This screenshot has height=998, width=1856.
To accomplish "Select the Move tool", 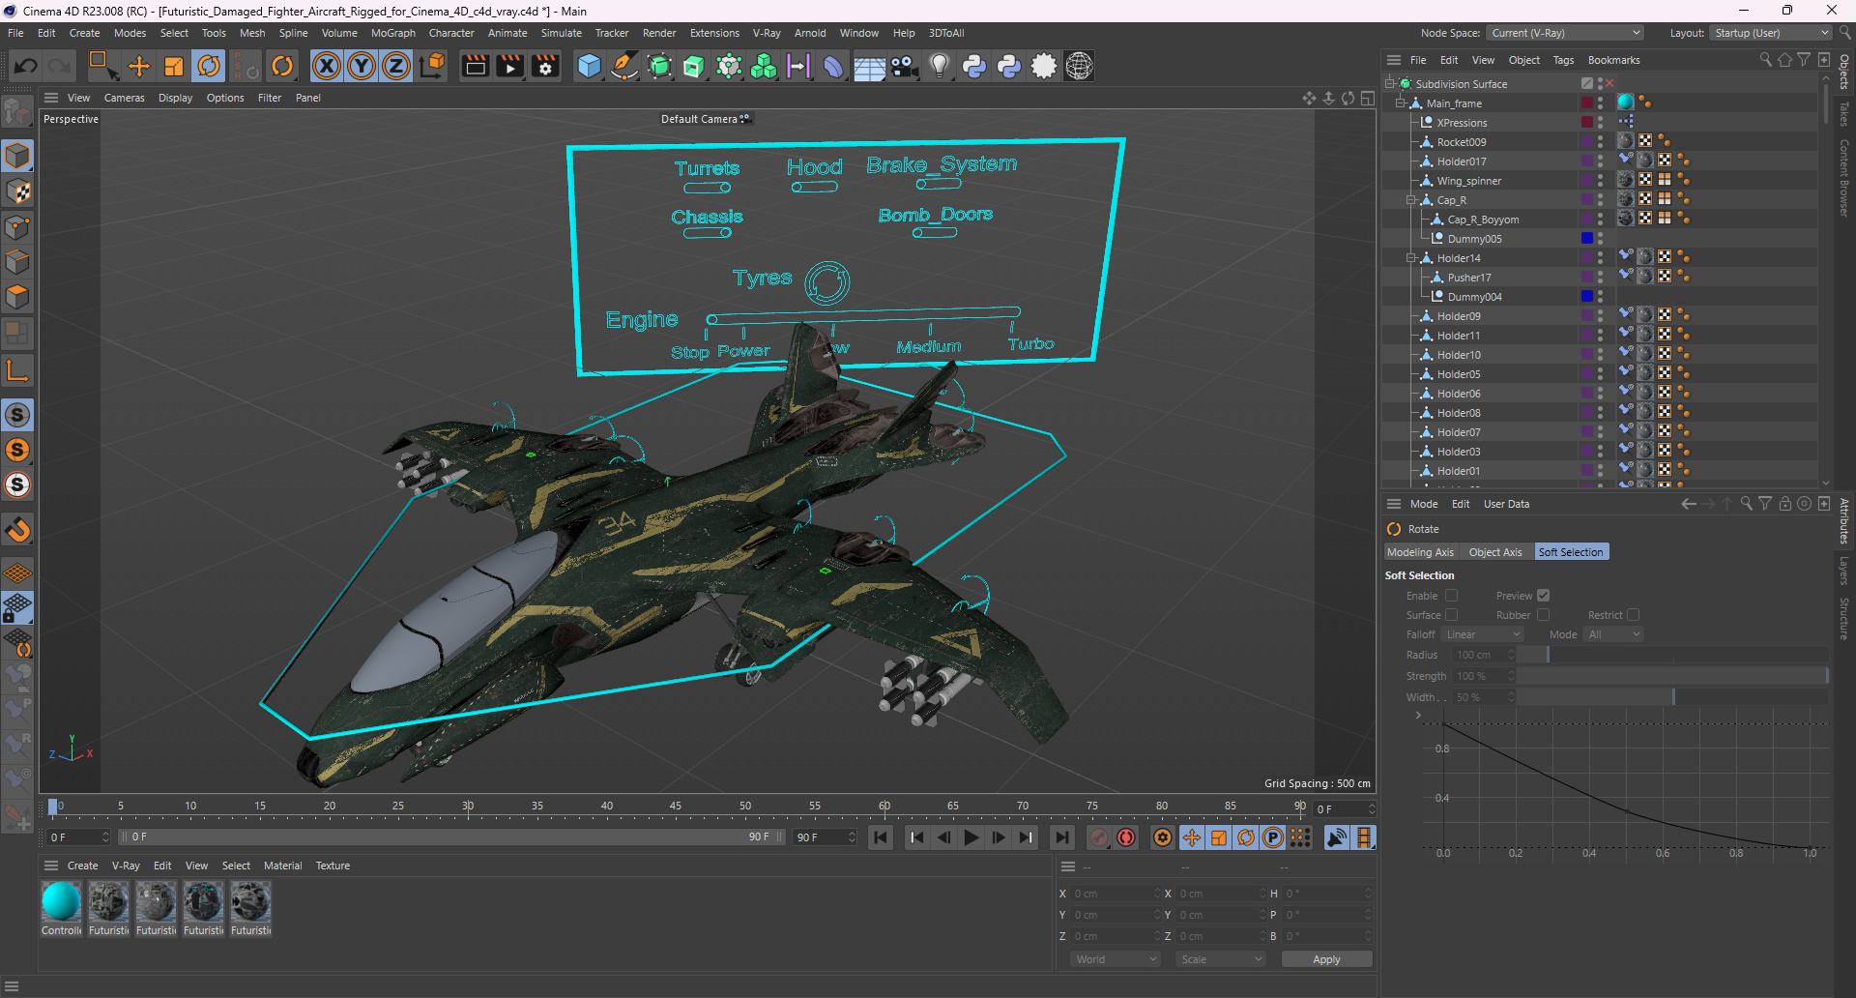I will tap(139, 66).
